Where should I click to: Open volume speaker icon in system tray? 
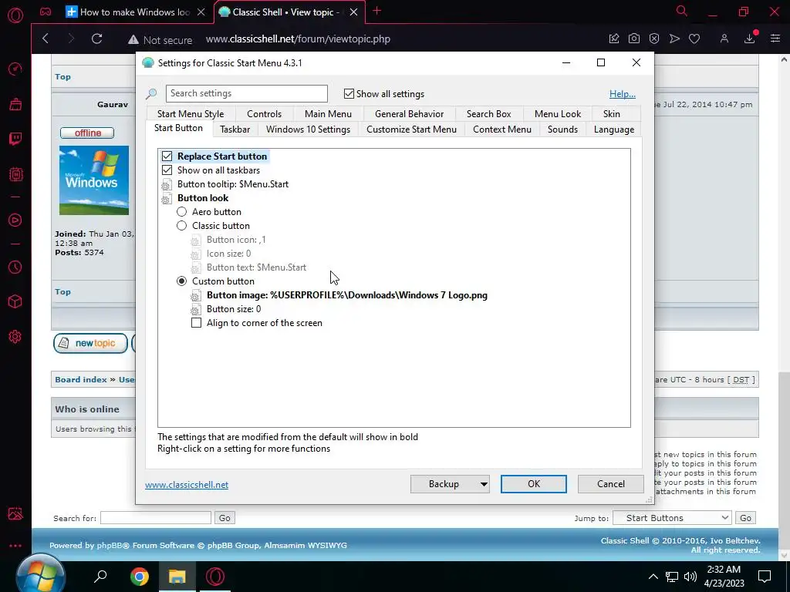690,577
